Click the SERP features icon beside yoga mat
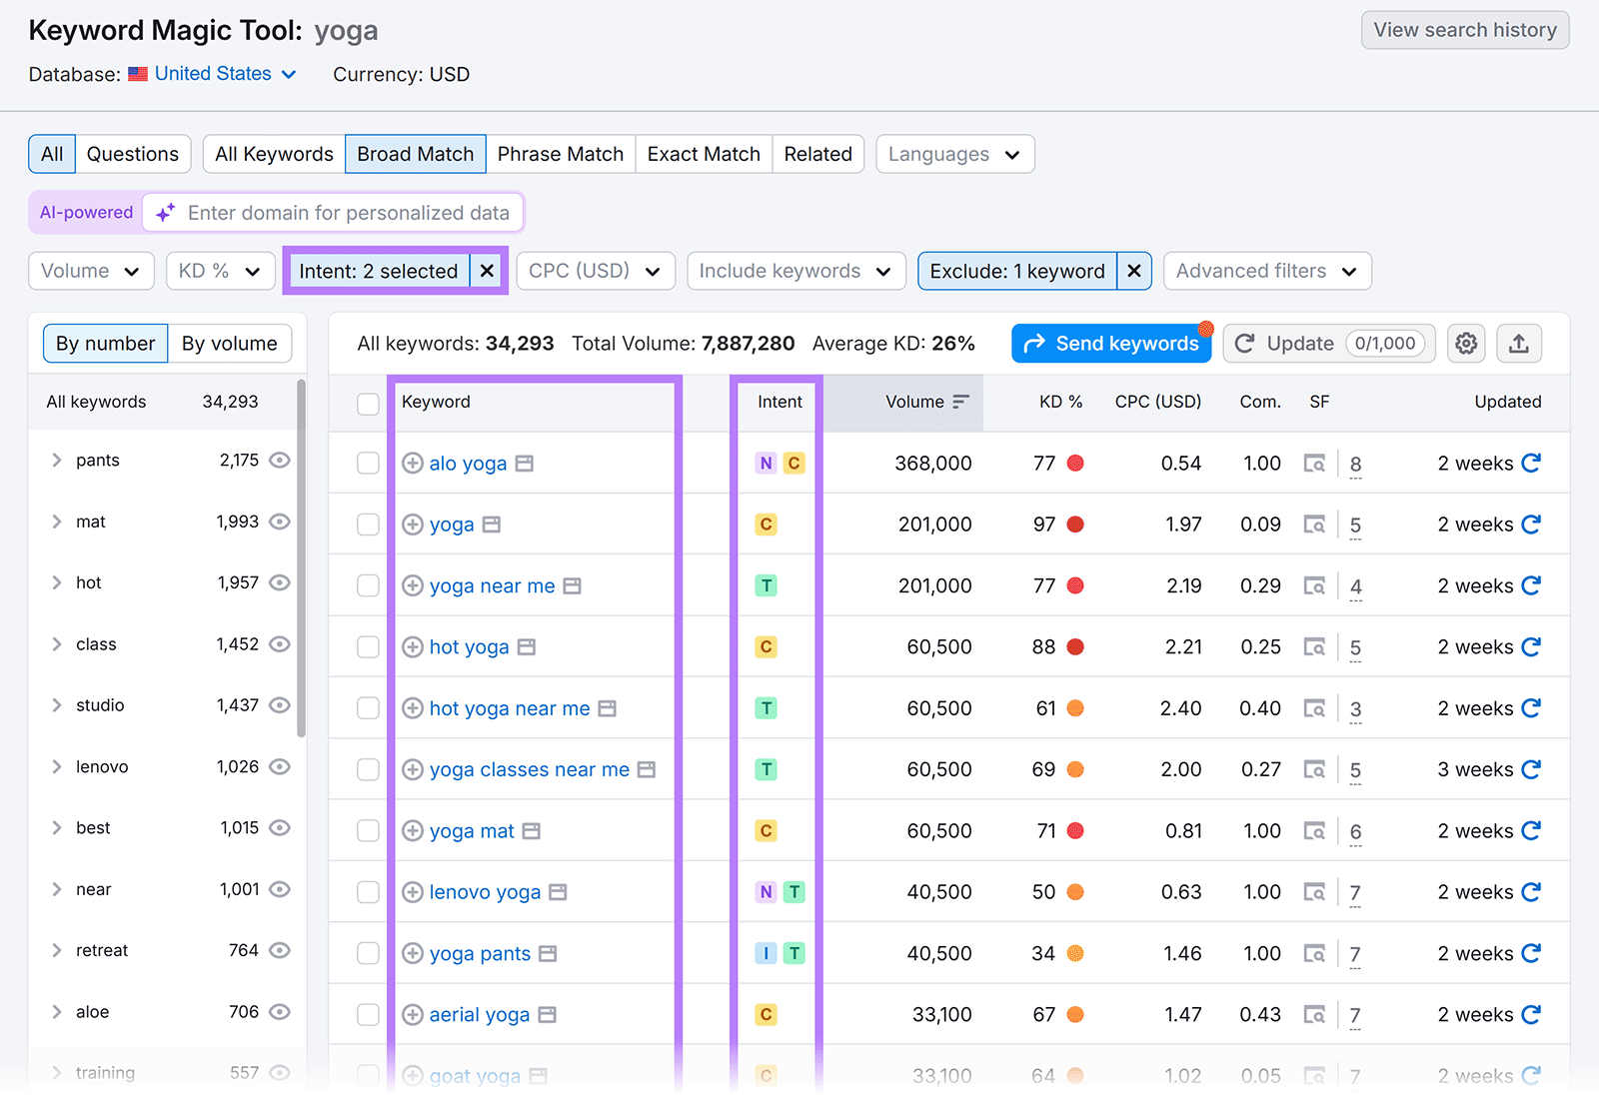This screenshot has height=1102, width=1599. (531, 830)
